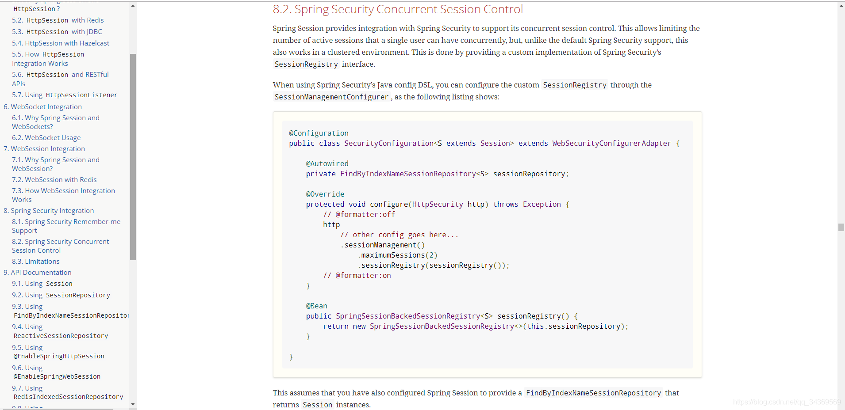The width and height of the screenshot is (845, 410).
Task: Click sidebar scroll-down arrow
Action: pos(133,404)
